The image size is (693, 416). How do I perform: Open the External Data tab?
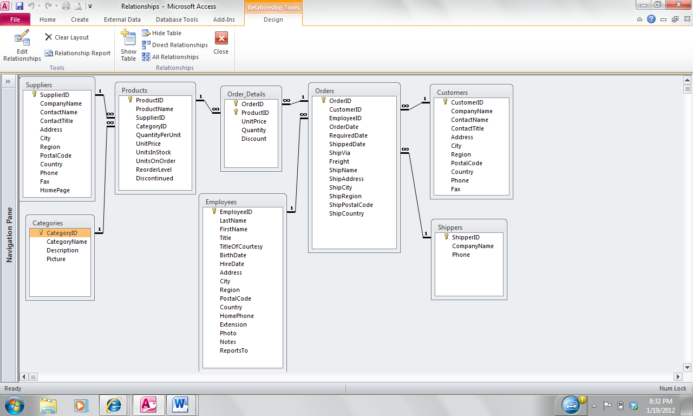tap(122, 19)
